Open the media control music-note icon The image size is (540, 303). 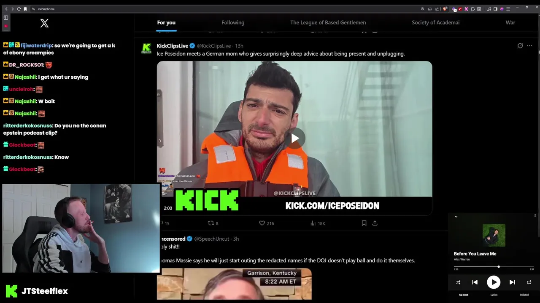(x=489, y=9)
